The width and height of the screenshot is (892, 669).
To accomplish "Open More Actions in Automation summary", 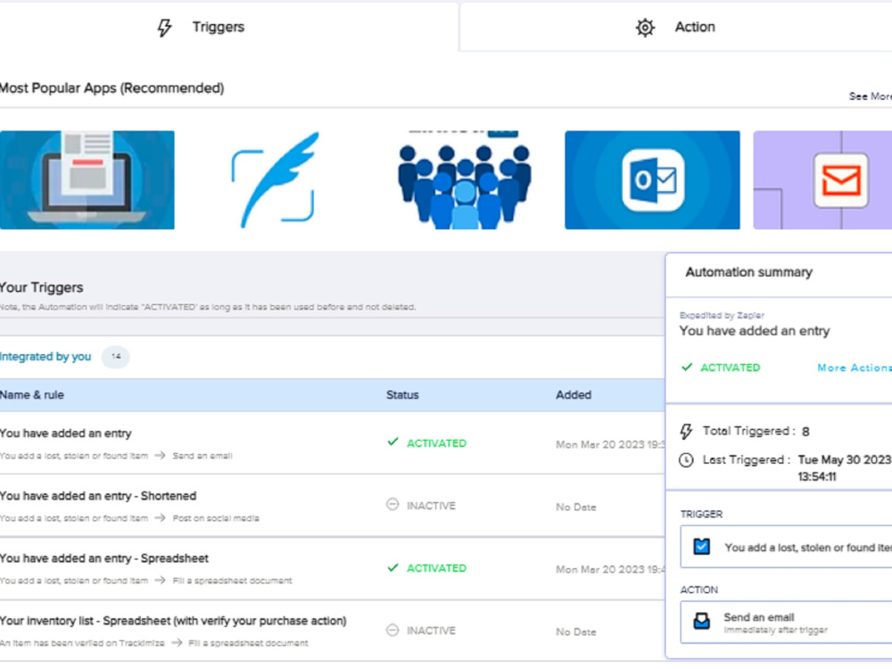I will (855, 368).
